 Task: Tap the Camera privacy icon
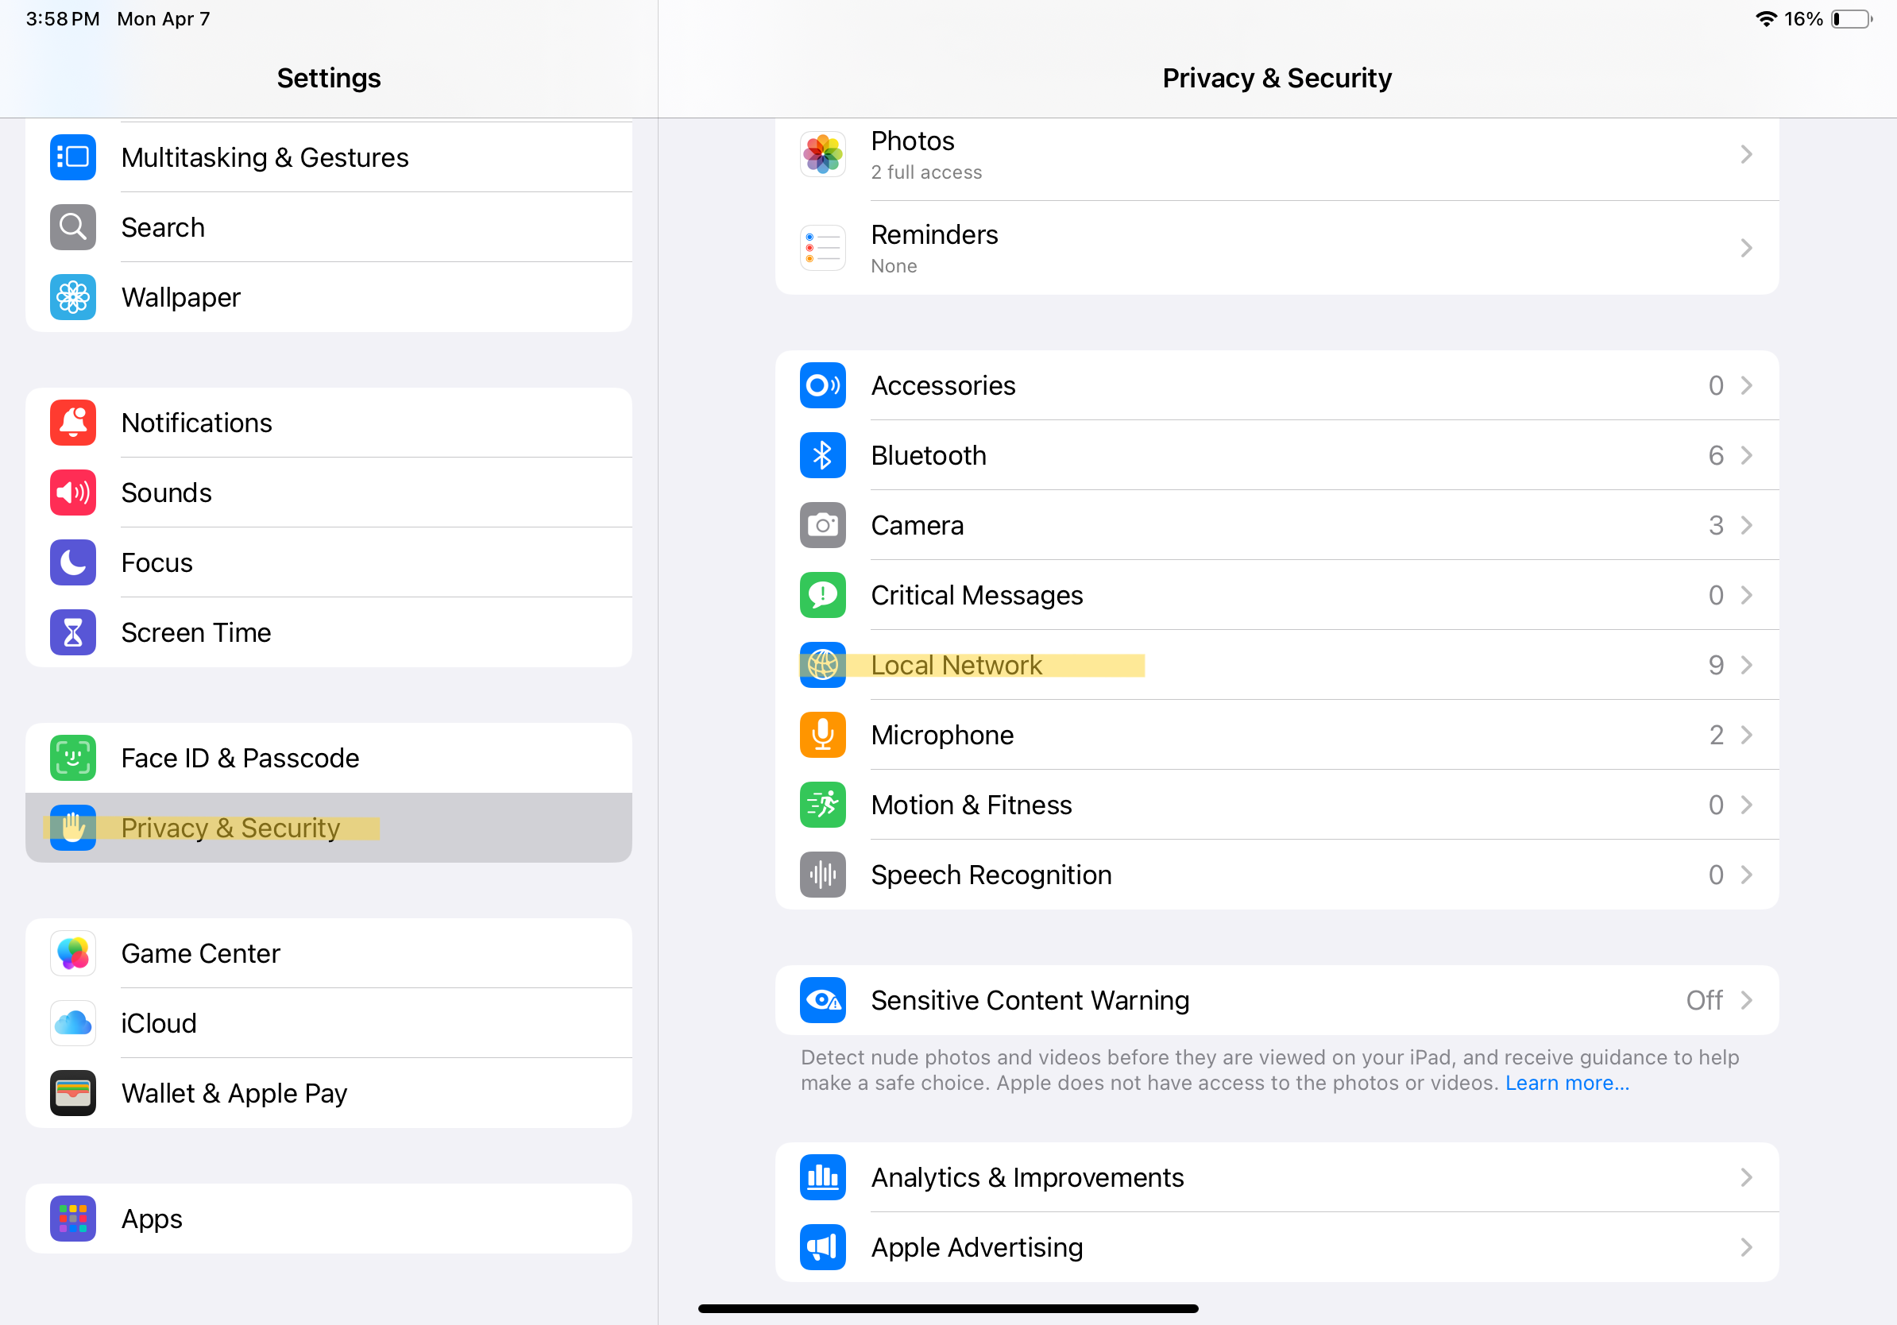click(x=822, y=525)
